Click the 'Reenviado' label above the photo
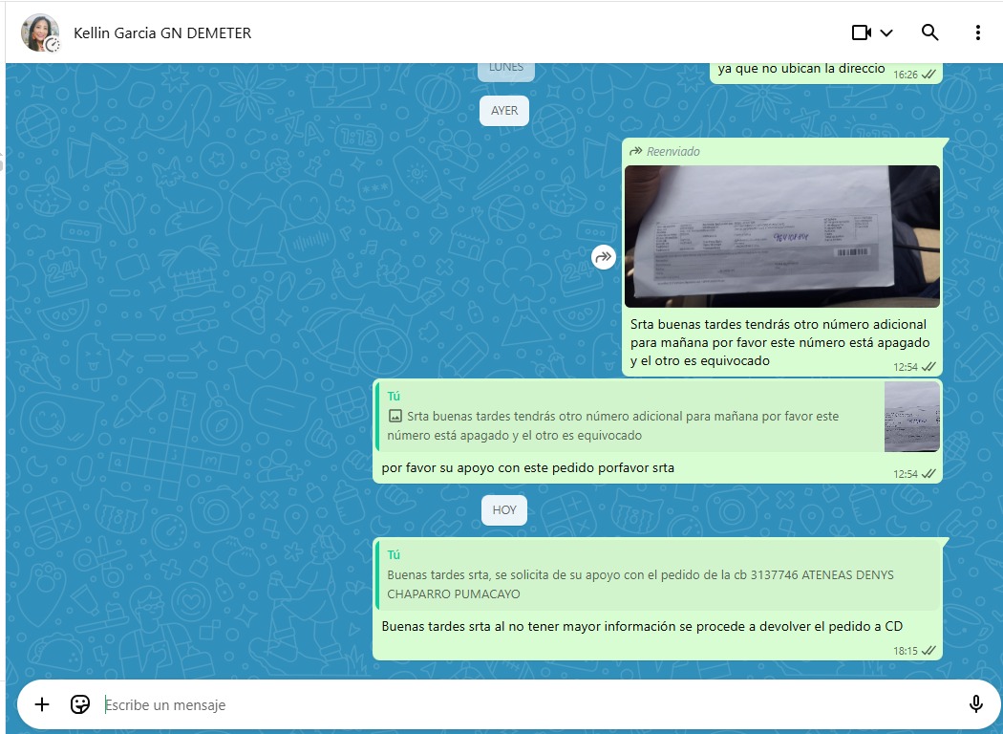Viewport: 1003px width, 734px height. point(672,151)
